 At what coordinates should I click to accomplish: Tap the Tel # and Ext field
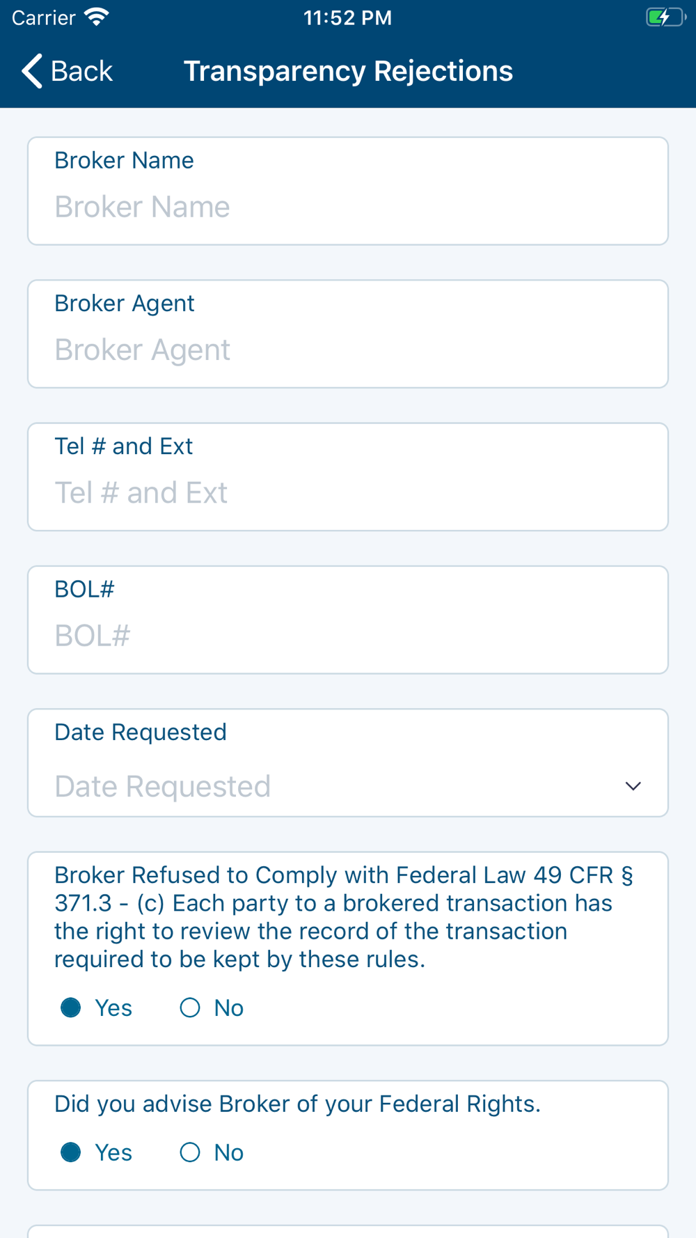348,493
